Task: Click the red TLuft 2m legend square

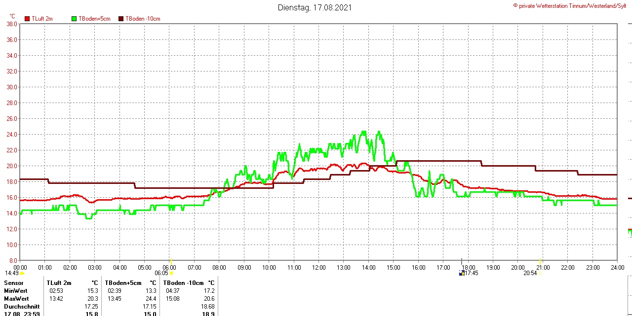Action: (27, 19)
